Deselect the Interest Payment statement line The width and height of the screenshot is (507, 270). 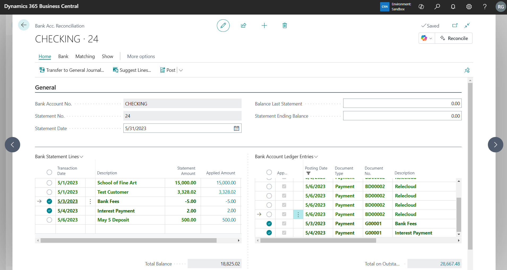[x=49, y=211]
